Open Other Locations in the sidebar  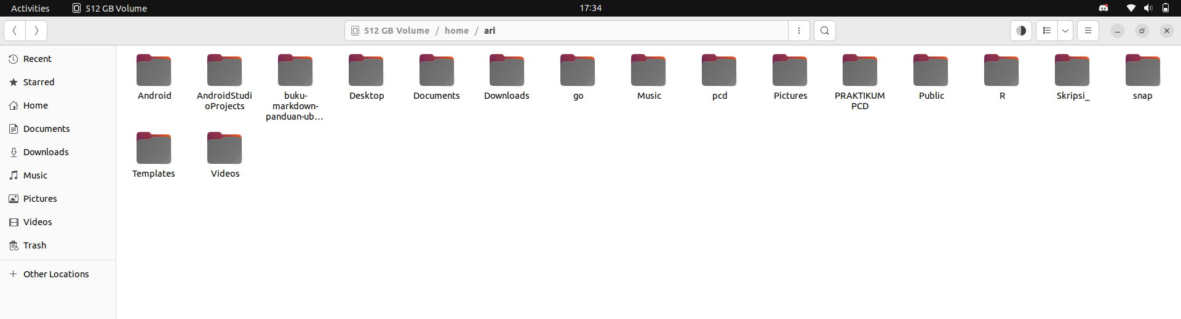click(58, 274)
